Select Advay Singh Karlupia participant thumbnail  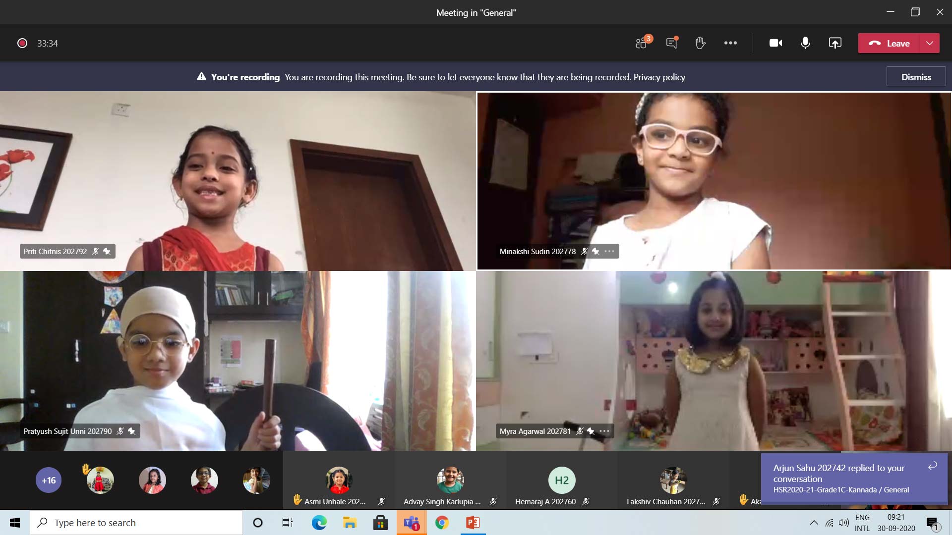coord(450,480)
